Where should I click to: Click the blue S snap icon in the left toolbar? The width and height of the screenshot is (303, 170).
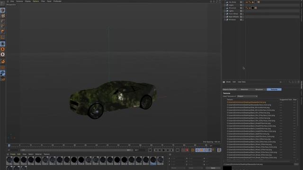coord(3,44)
